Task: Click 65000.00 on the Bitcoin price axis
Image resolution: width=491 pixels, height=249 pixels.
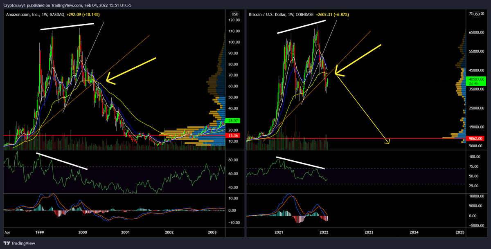Action: (x=477, y=31)
